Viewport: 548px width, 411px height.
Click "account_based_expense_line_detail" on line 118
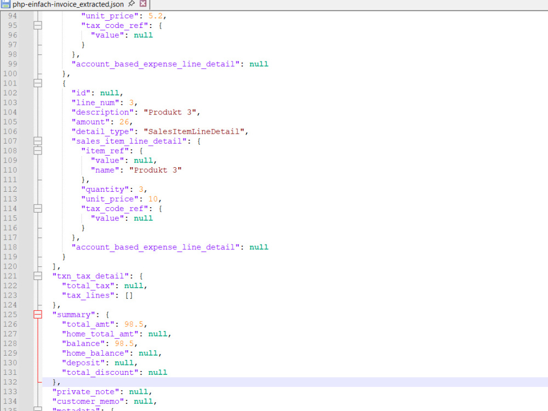pos(156,248)
